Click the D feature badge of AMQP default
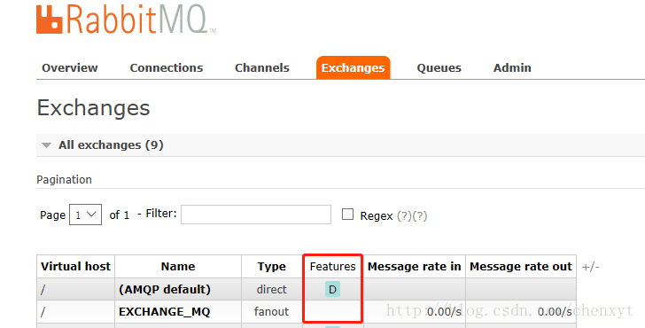Viewport: 645px width, 328px height. point(332,289)
